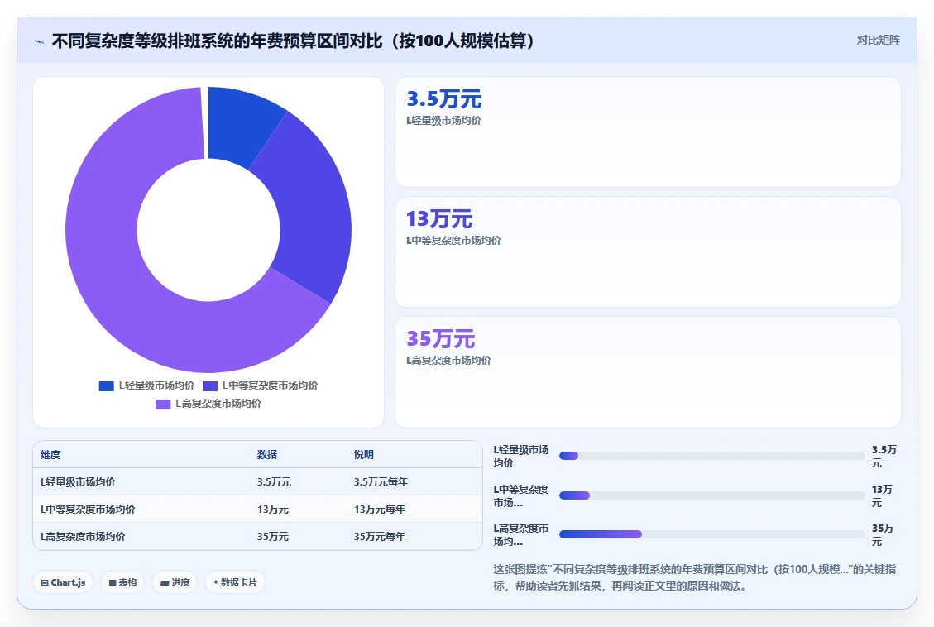Click the 13万元每年 table cell
Image resolution: width=934 pixels, height=627 pixels.
click(x=380, y=510)
